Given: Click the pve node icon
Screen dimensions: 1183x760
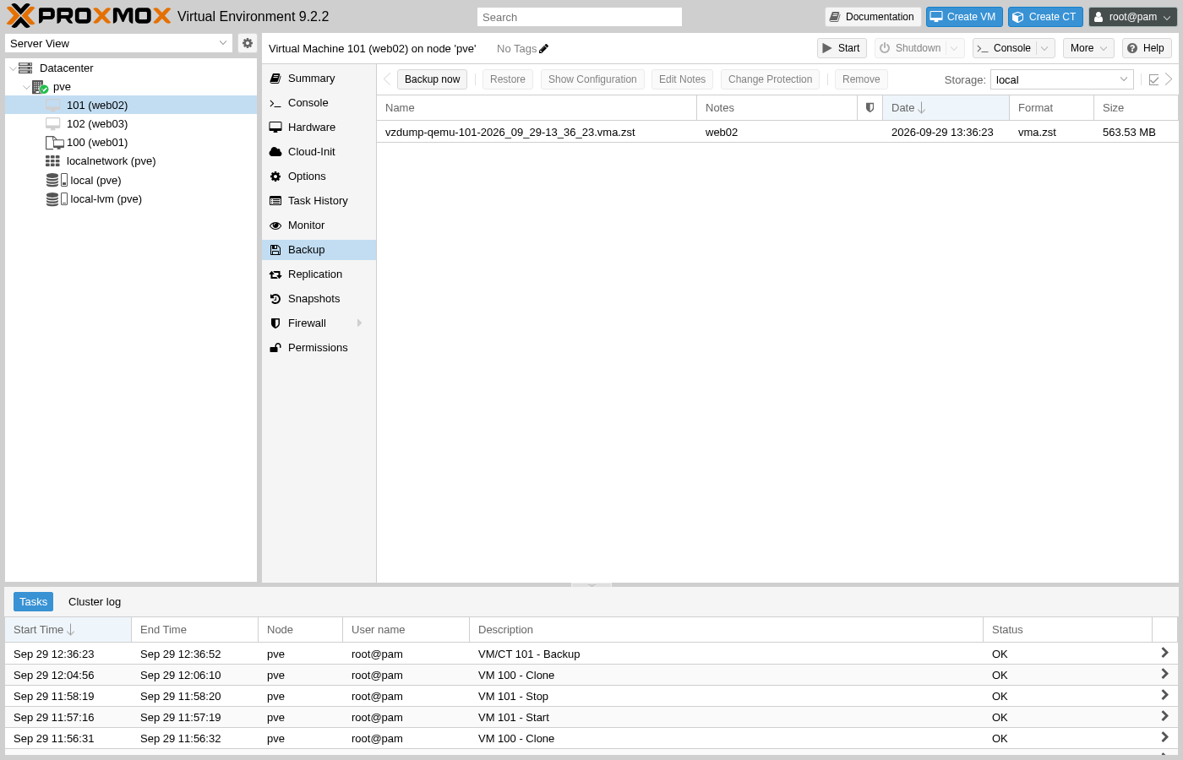Looking at the screenshot, I should [x=40, y=86].
